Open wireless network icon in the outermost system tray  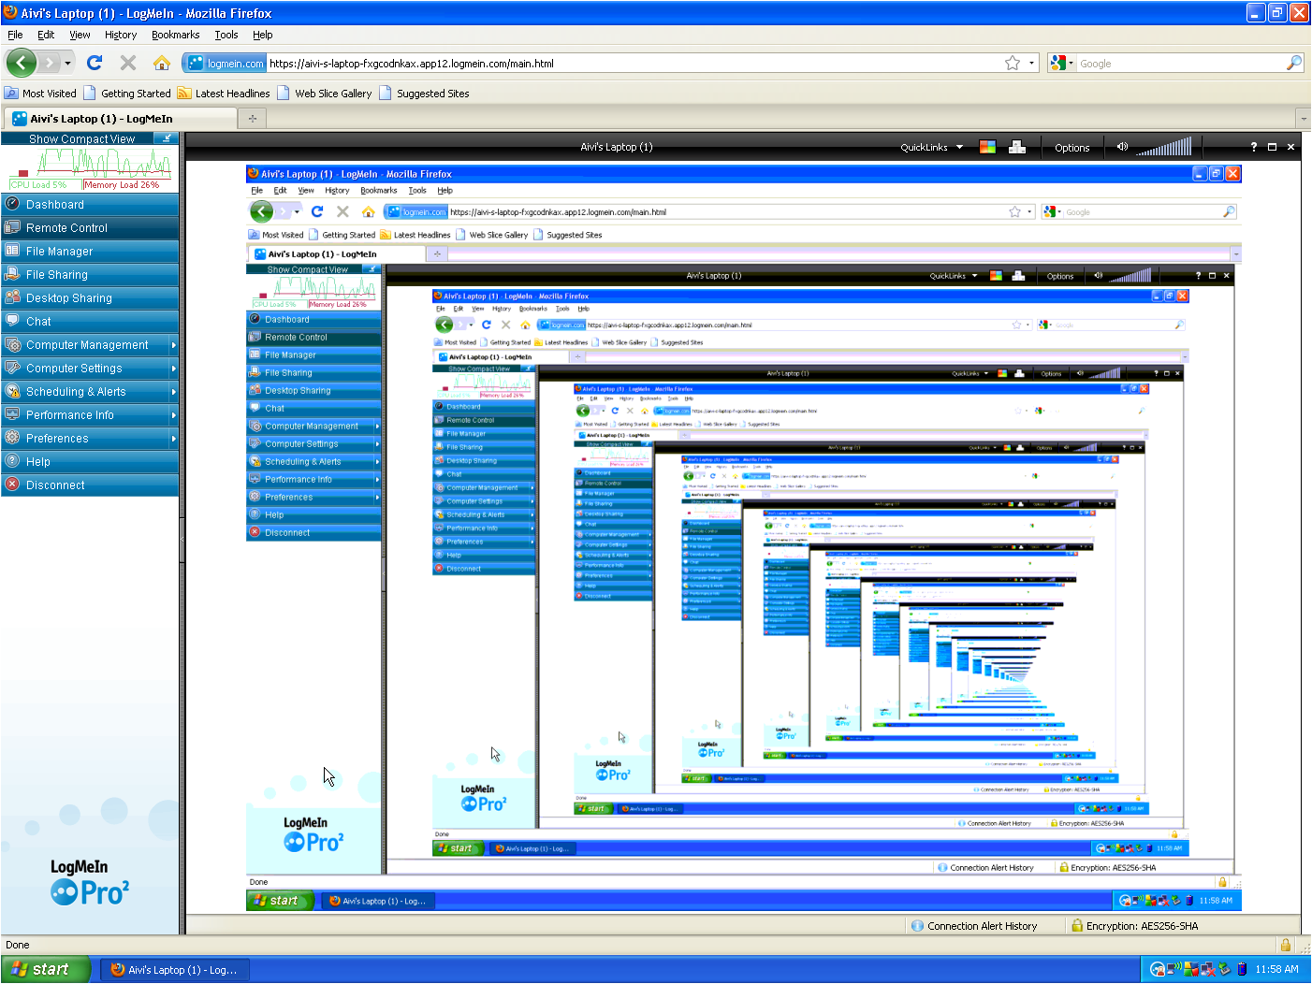[1174, 970]
